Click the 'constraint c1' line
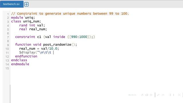Image resolution: width=183 pixels, height=103 pixels. [x=55, y=37]
